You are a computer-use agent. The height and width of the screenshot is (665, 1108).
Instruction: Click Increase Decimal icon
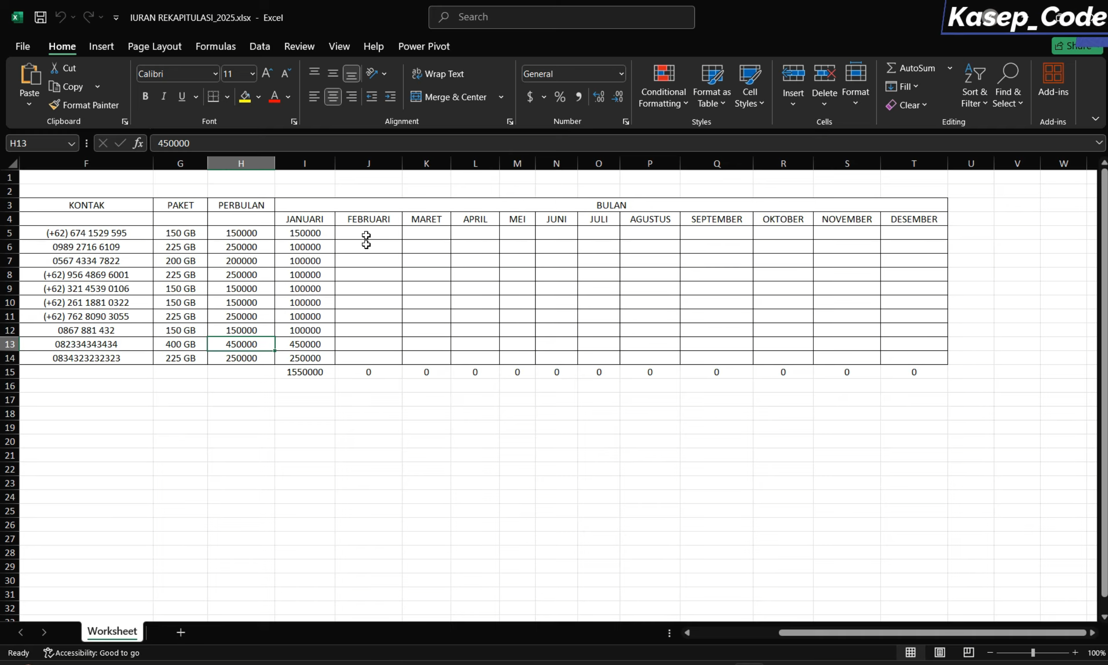(x=599, y=97)
